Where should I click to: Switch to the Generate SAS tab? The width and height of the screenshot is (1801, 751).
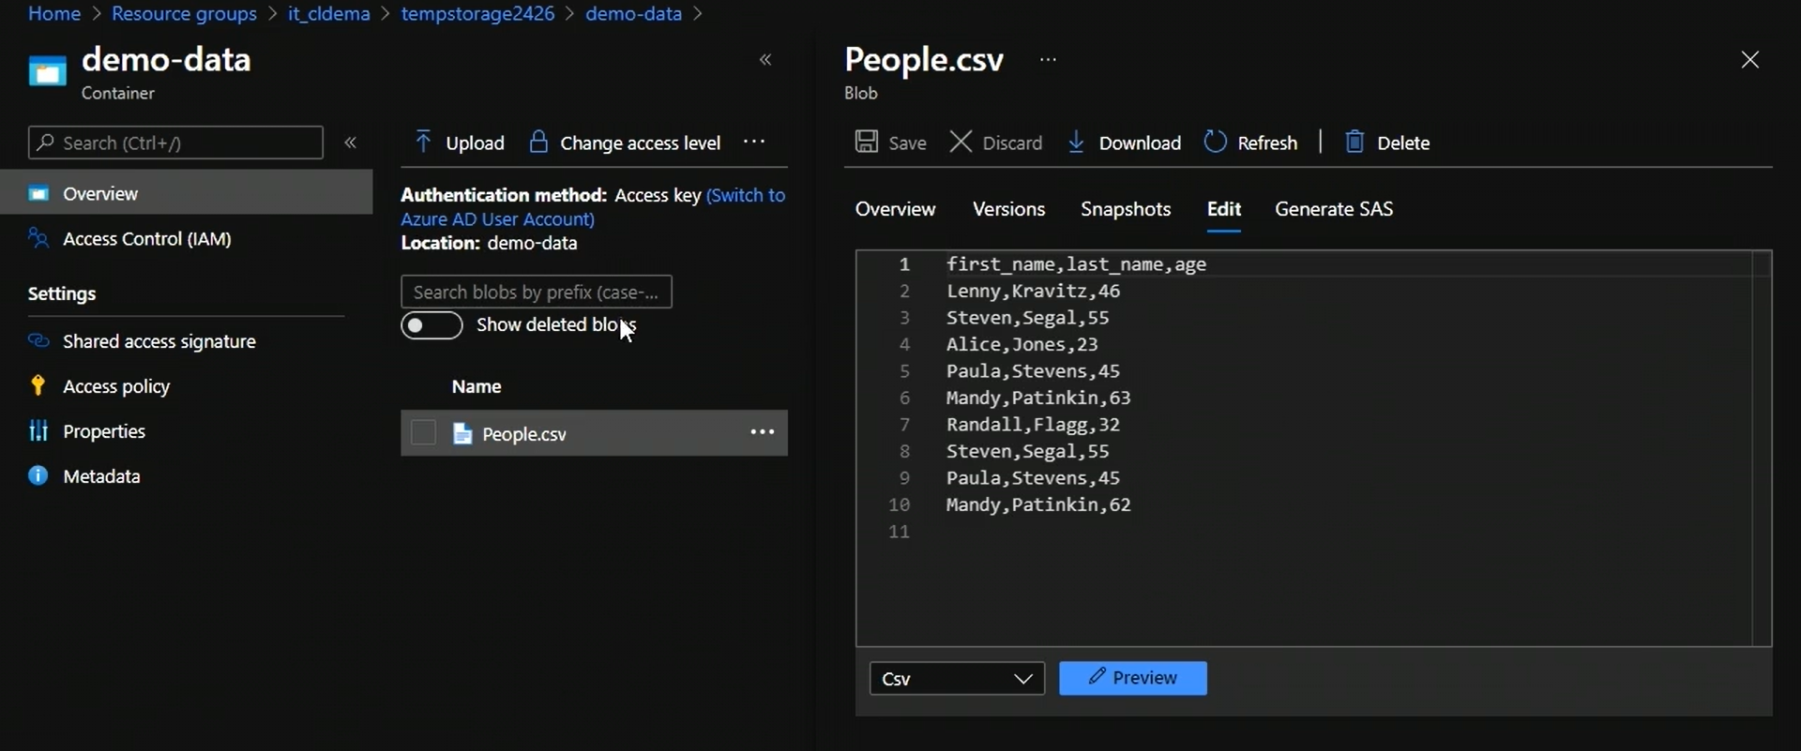[x=1333, y=209]
